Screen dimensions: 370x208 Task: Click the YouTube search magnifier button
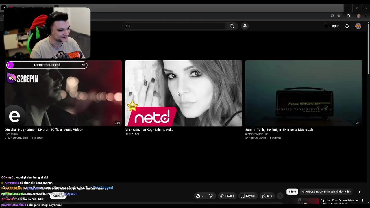click(232, 26)
